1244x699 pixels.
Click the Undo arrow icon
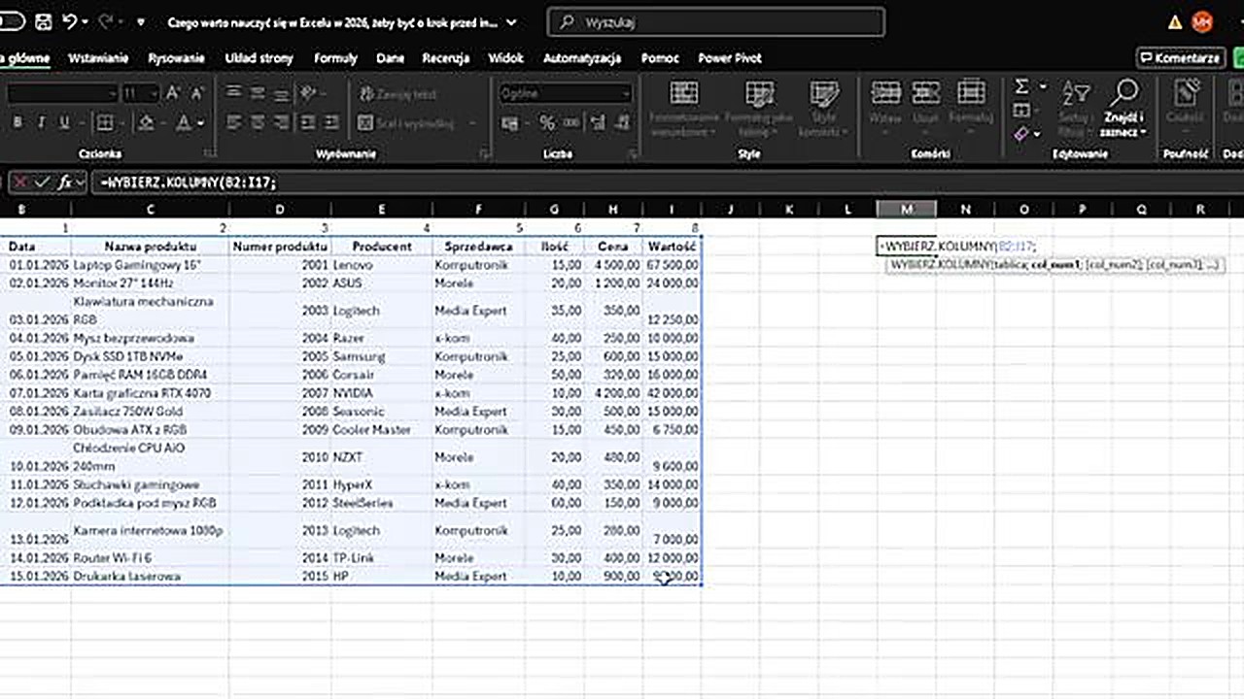69,21
